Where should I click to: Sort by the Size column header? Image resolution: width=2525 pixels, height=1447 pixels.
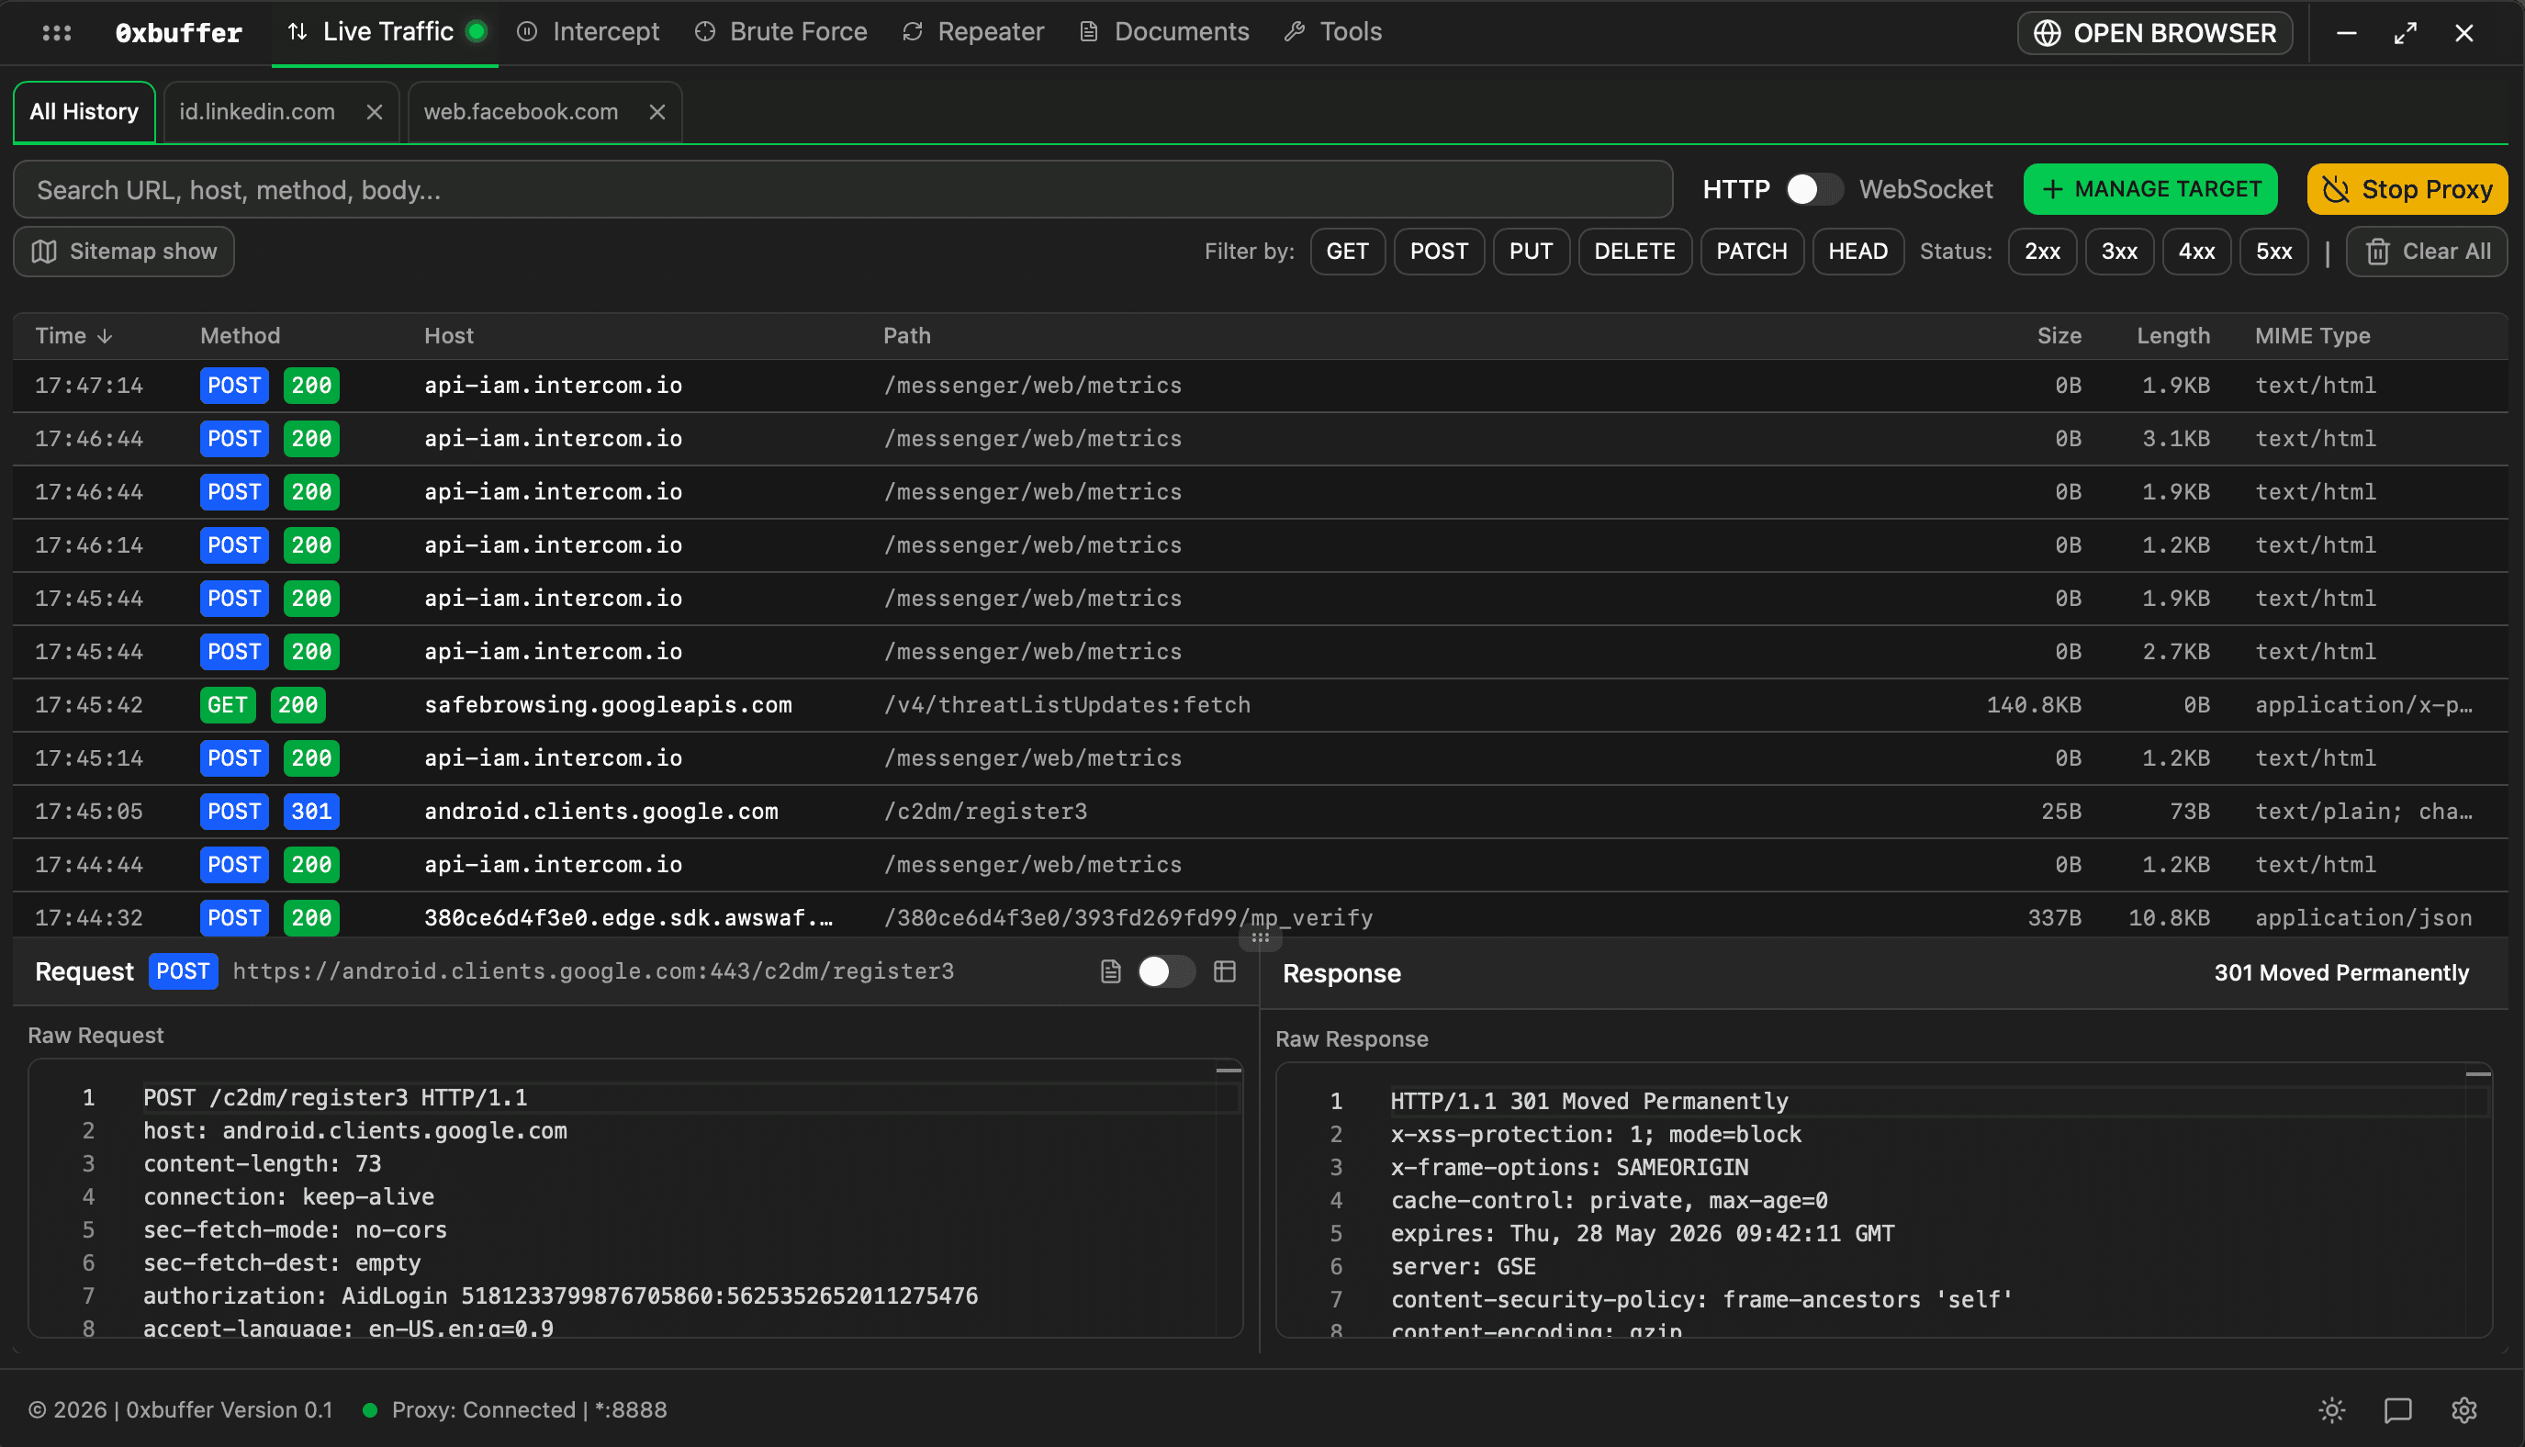click(x=2059, y=337)
